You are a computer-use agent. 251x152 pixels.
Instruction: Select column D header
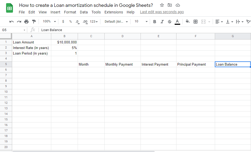(122, 36)
